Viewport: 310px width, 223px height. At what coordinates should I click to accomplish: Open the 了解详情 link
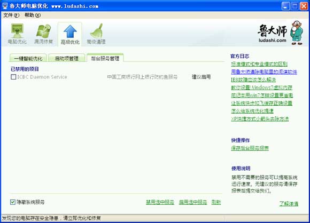[289, 203]
